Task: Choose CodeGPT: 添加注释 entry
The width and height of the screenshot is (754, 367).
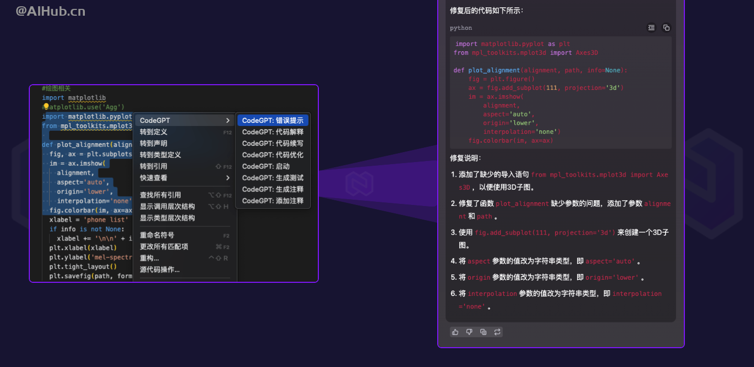Action: [x=273, y=201]
